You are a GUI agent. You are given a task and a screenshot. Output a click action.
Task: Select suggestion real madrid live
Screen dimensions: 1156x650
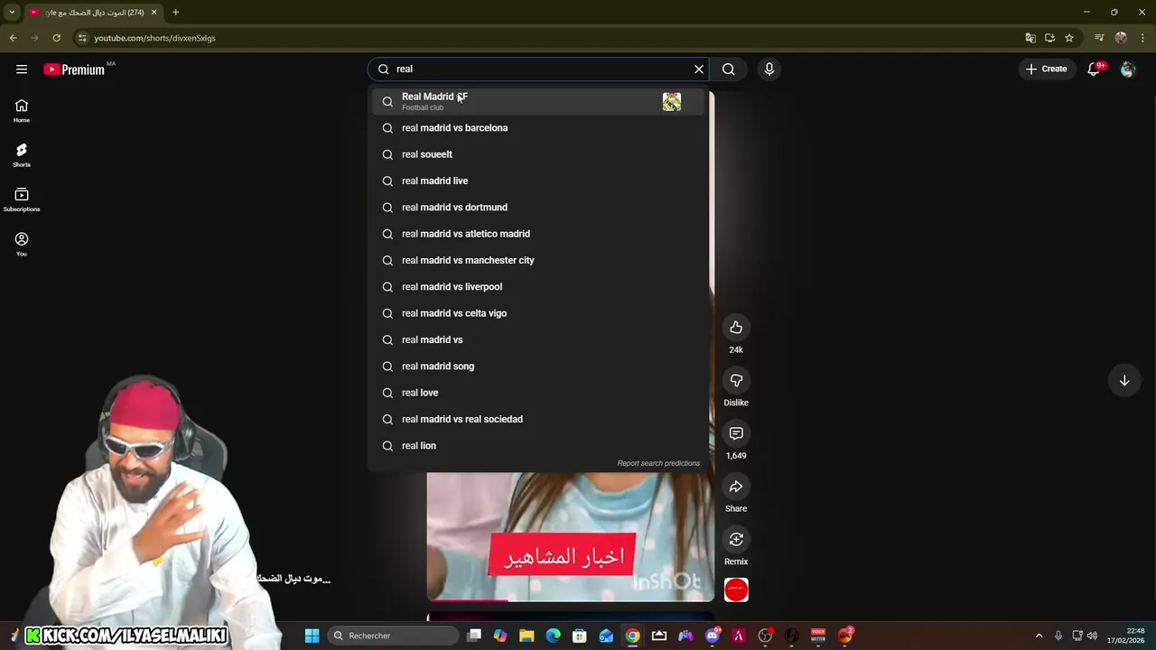(539, 181)
